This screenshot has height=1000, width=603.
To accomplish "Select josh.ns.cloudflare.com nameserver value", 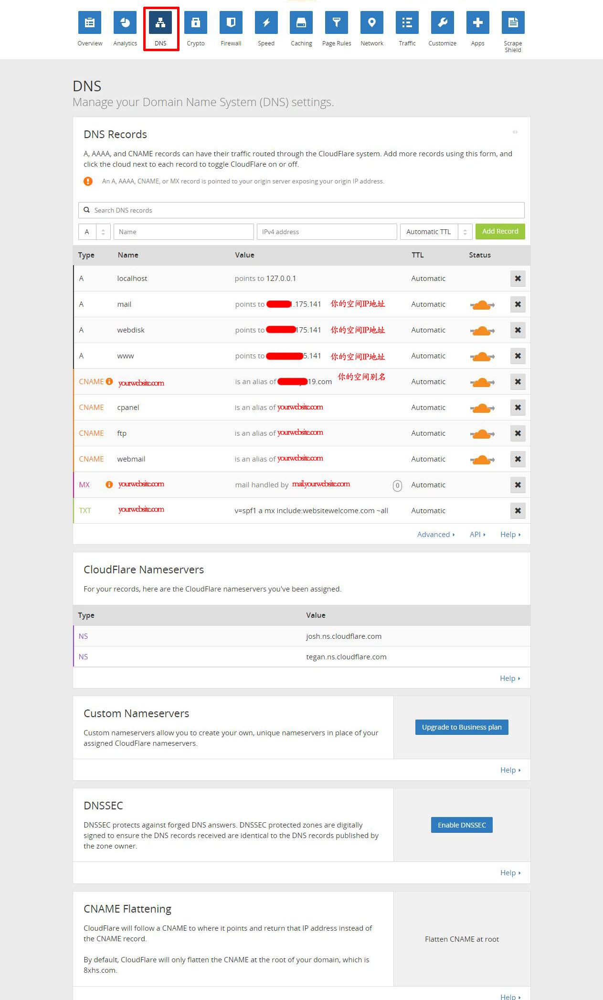I will 344,636.
